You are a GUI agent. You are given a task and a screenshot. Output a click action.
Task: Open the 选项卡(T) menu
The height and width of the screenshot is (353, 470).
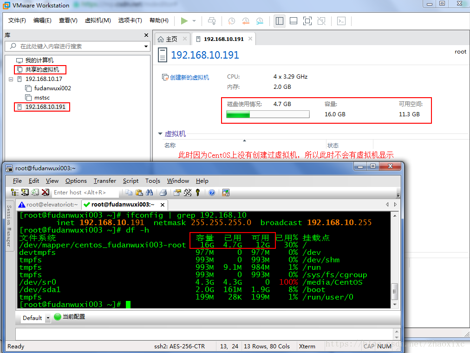pos(130,20)
